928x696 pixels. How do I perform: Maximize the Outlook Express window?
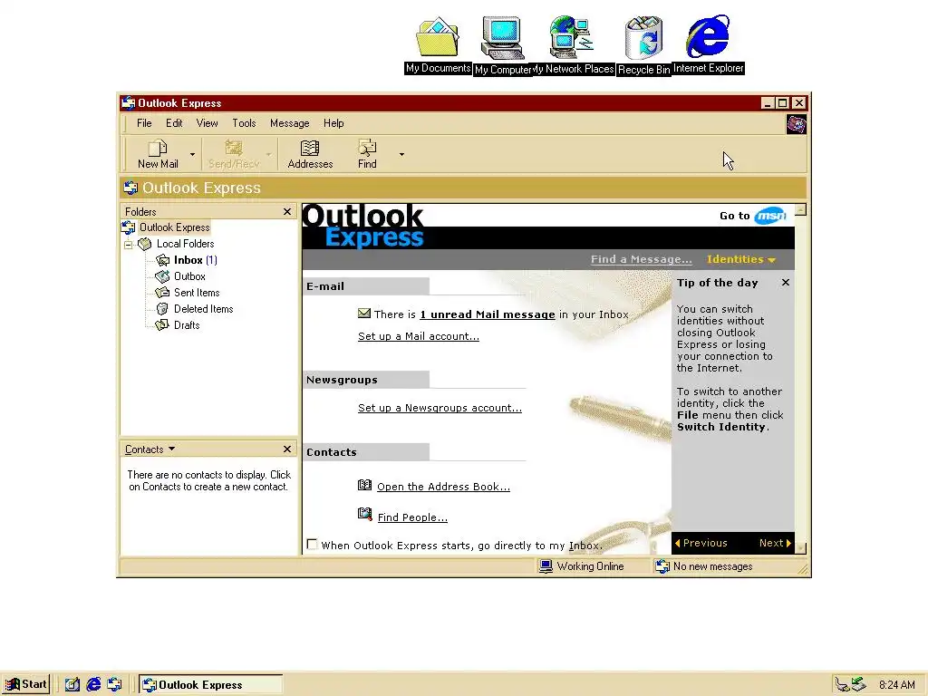point(782,103)
